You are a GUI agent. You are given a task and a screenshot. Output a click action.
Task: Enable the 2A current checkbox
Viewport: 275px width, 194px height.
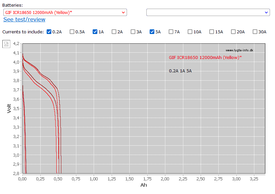coord(114,32)
